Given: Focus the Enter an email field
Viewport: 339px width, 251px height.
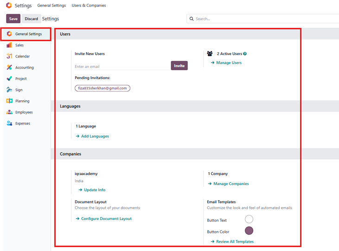Looking at the screenshot, I should [x=122, y=67].
